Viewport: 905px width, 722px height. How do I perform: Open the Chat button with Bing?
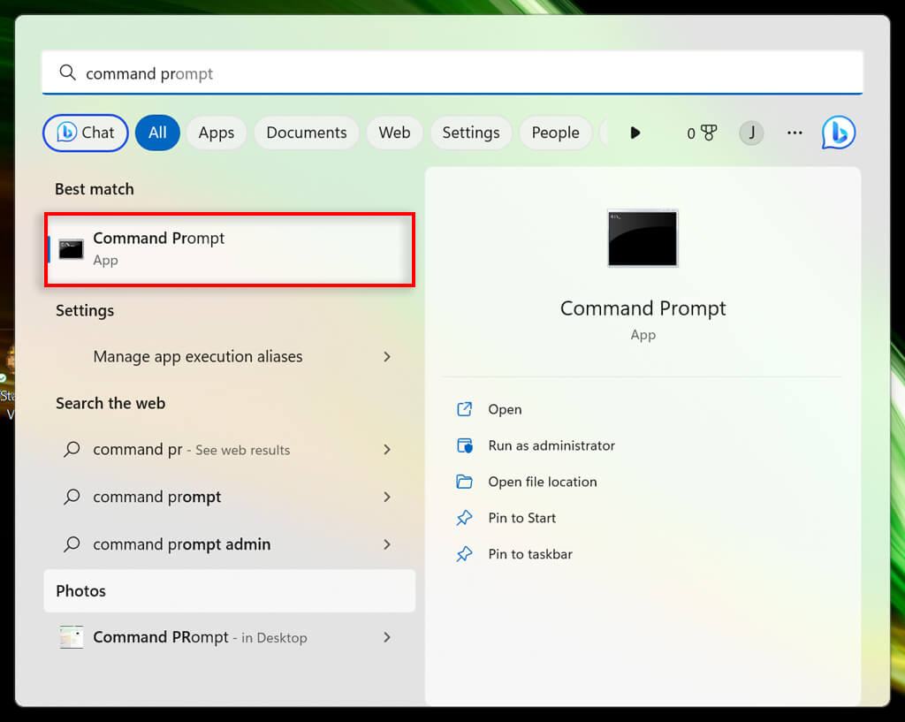coord(86,133)
